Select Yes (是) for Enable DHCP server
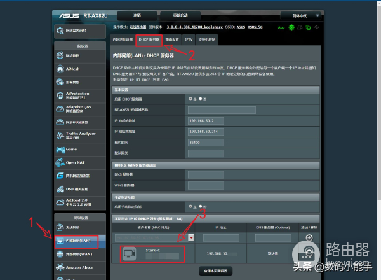 [x=190, y=99]
